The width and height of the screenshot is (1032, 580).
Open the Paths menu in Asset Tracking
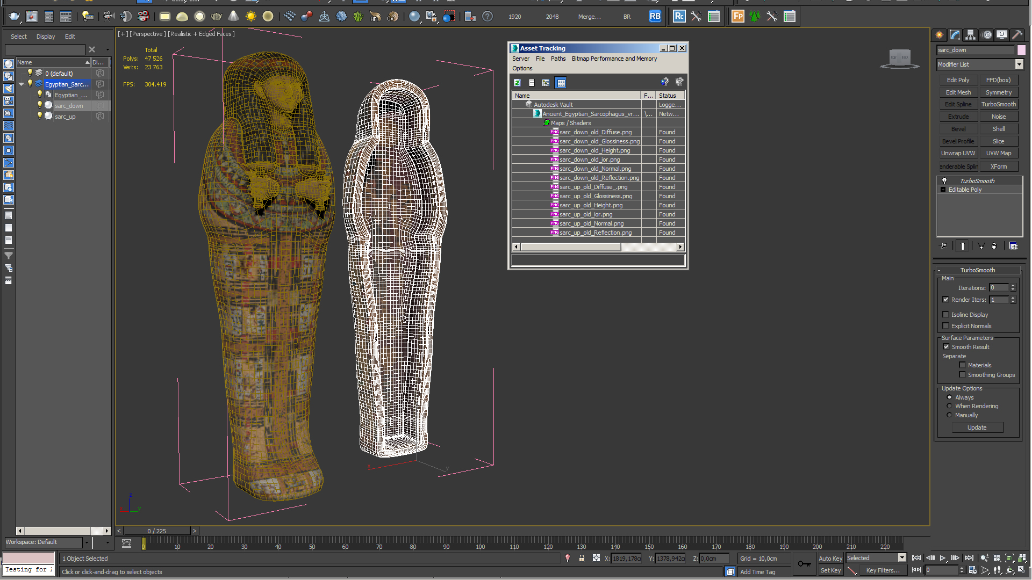(x=558, y=59)
